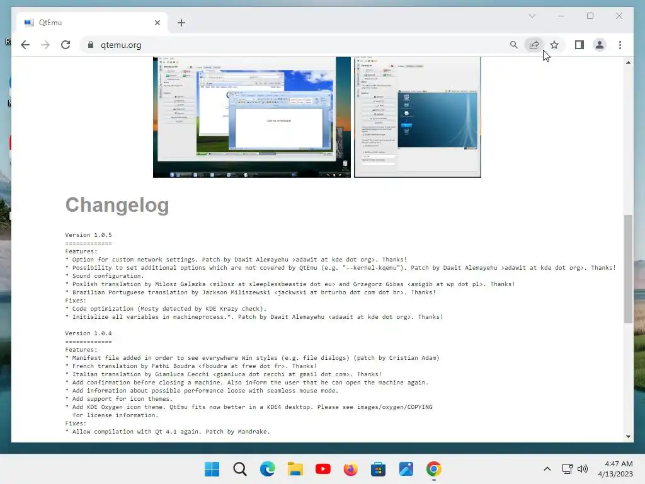Screen dimensions: 645x484
Task: Click the vertical scrollbar thumb
Action: point(628,268)
